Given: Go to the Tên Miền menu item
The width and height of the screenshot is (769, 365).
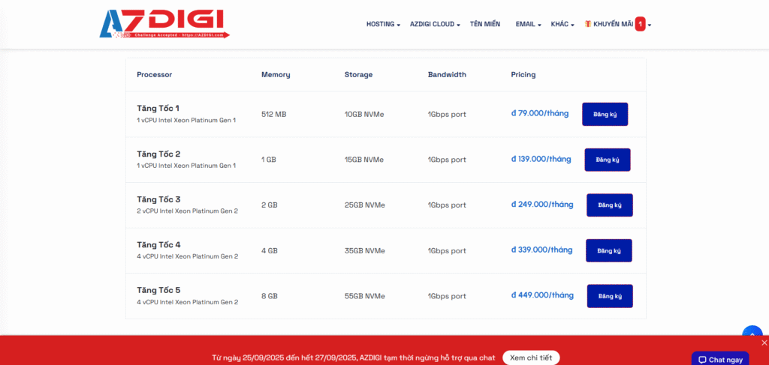Looking at the screenshot, I should [484, 24].
